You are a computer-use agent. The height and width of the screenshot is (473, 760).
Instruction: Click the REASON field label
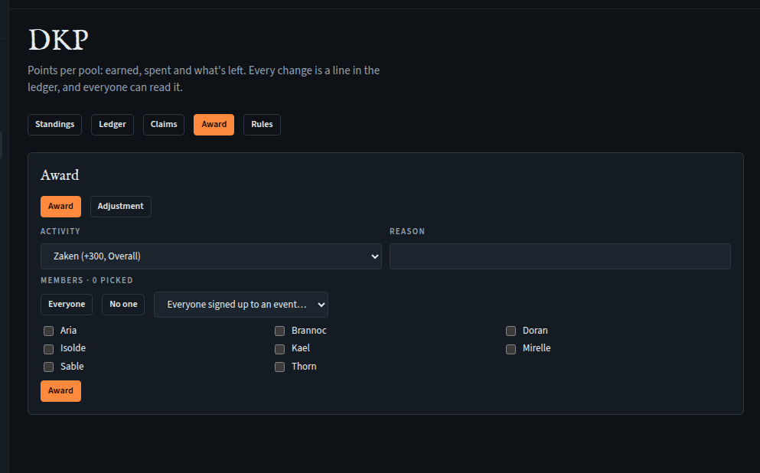(407, 232)
